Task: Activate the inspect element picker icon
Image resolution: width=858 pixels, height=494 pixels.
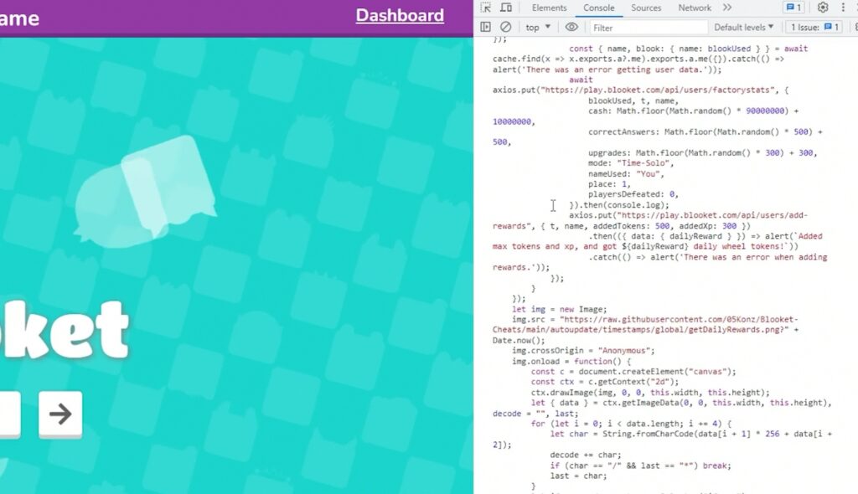Action: [485, 8]
